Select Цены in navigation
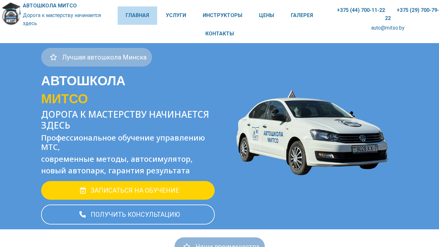 tap(266, 15)
